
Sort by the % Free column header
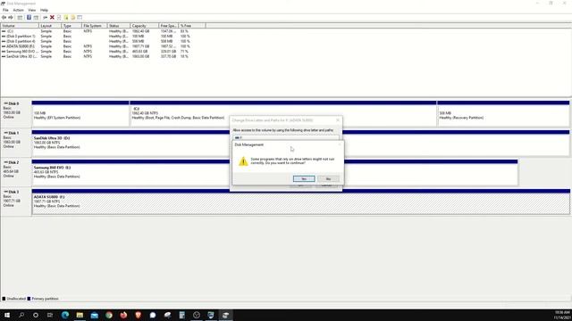coord(192,26)
